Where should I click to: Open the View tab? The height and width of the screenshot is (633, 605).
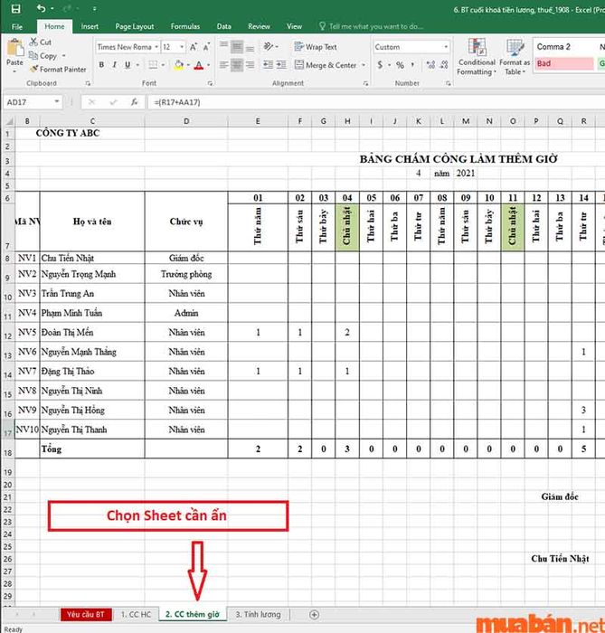294,26
